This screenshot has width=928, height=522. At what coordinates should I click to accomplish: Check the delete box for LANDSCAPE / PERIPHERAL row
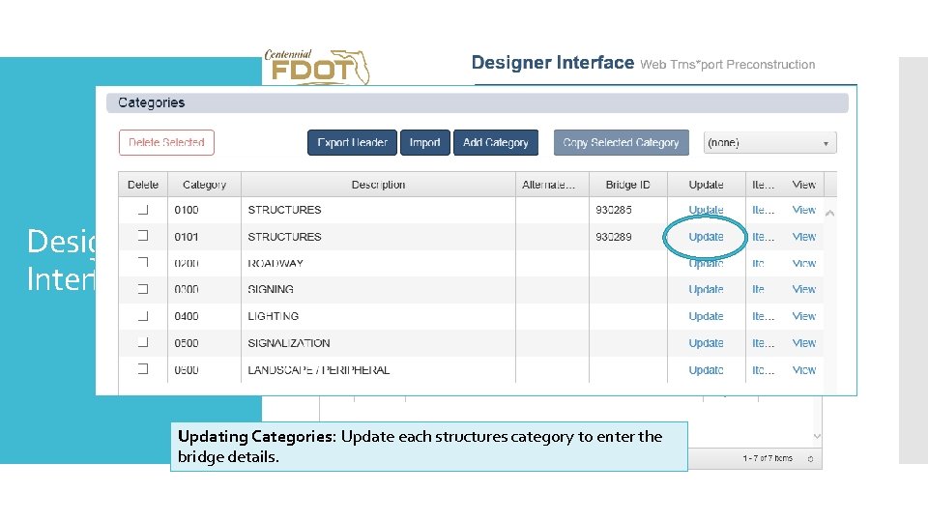(x=143, y=368)
